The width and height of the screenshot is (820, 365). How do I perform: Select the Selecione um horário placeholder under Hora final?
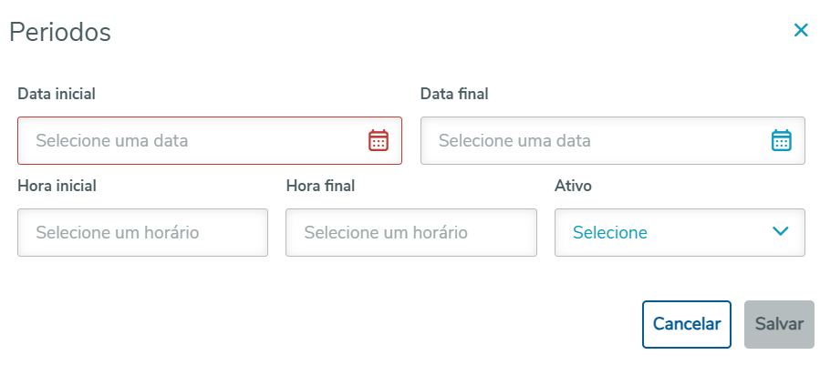[386, 233]
